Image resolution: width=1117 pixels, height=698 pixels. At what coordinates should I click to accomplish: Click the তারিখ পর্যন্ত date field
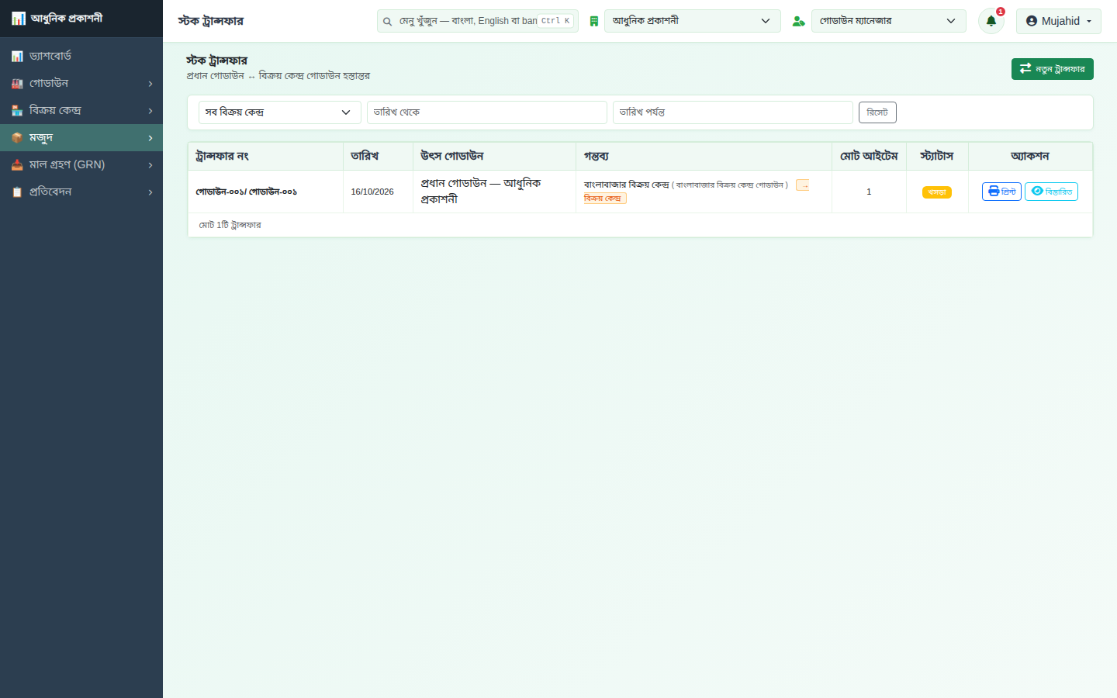(733, 112)
